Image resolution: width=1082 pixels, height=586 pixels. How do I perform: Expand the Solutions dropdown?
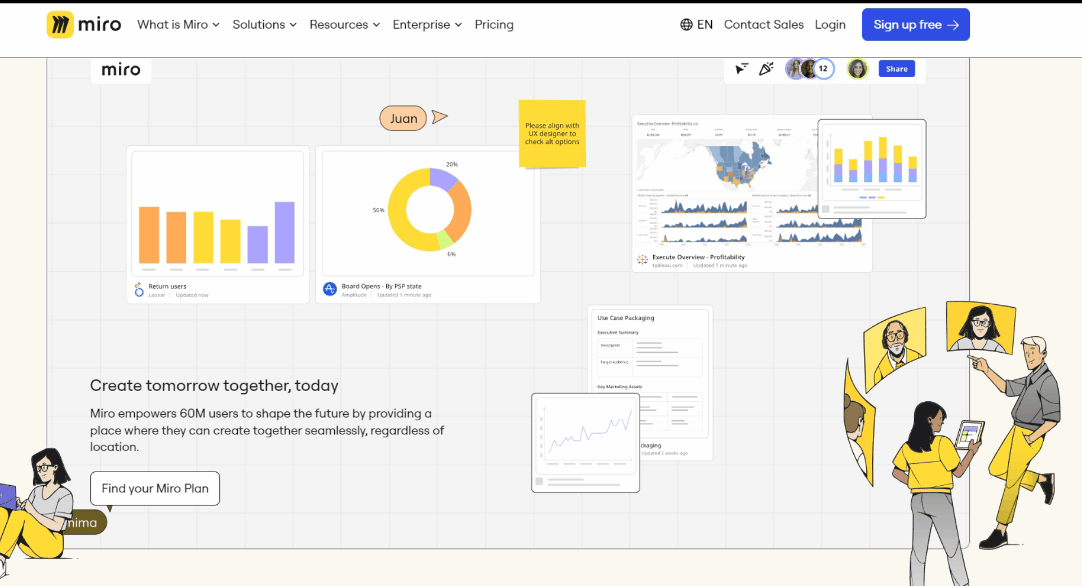click(x=264, y=25)
